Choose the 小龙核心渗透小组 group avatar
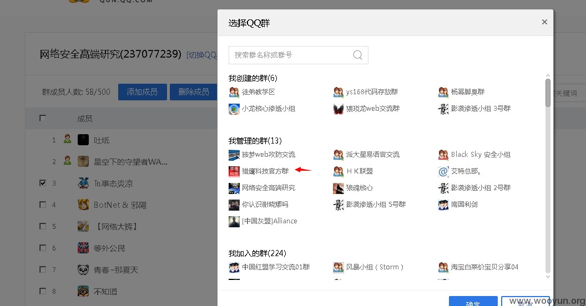This screenshot has width=586, height=306. click(234, 109)
